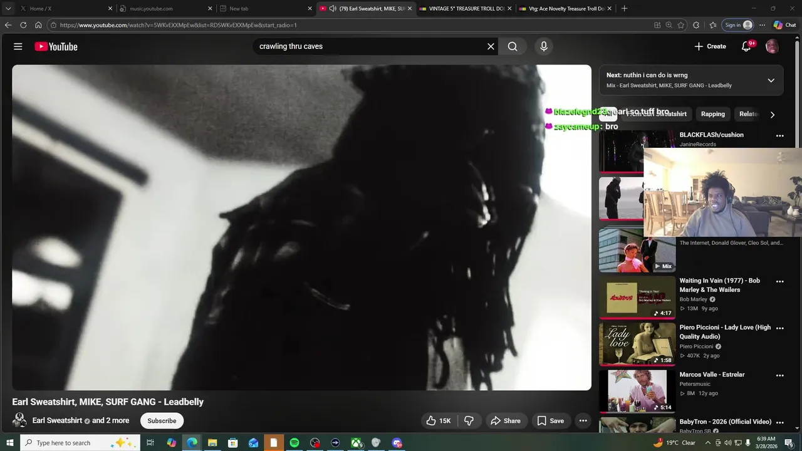This screenshot has height=451, width=802.
Task: Open YouTube notifications bell
Action: (x=746, y=46)
